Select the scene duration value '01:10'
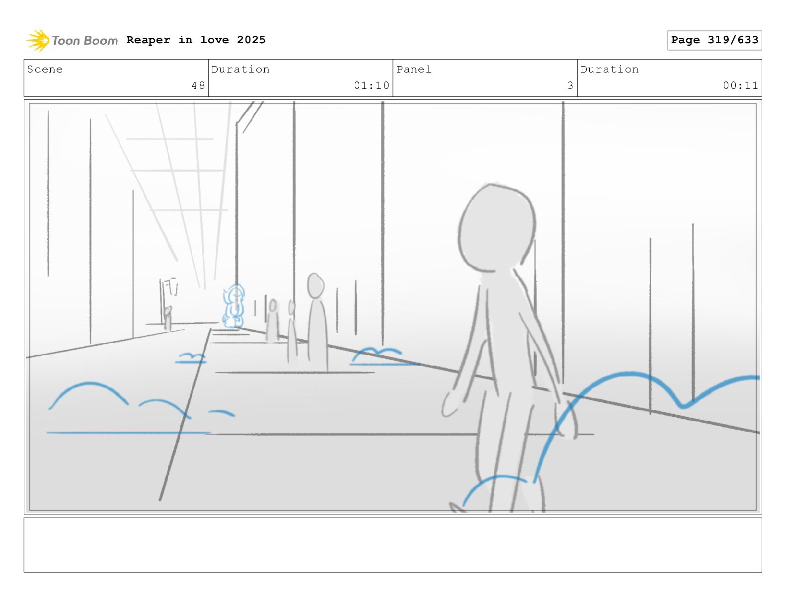 click(x=372, y=85)
